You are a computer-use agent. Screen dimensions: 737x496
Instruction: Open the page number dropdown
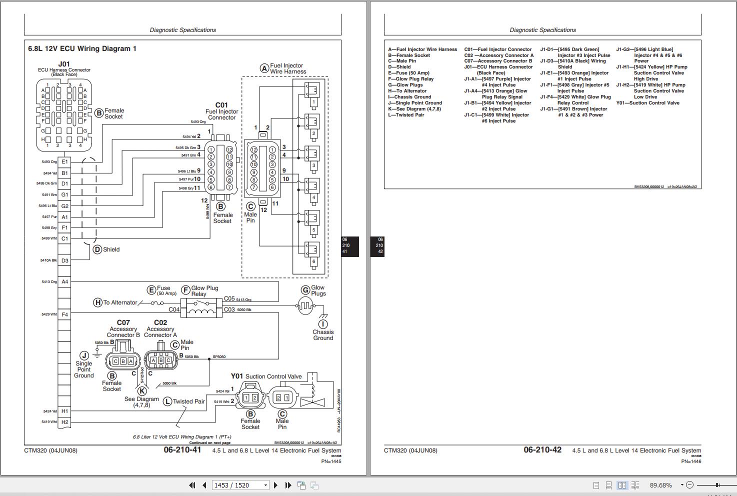(265, 485)
